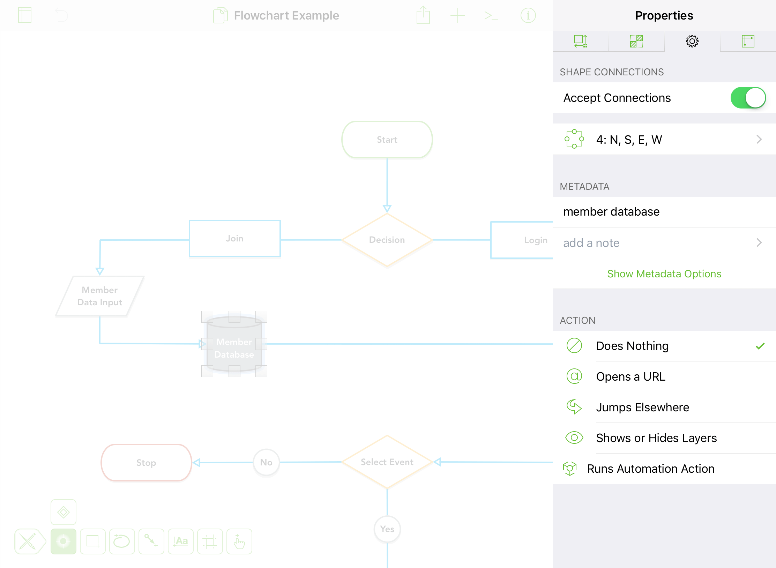Image resolution: width=776 pixels, height=568 pixels.
Task: Choose the freehand lasso tool
Action: pyautogui.click(x=122, y=541)
